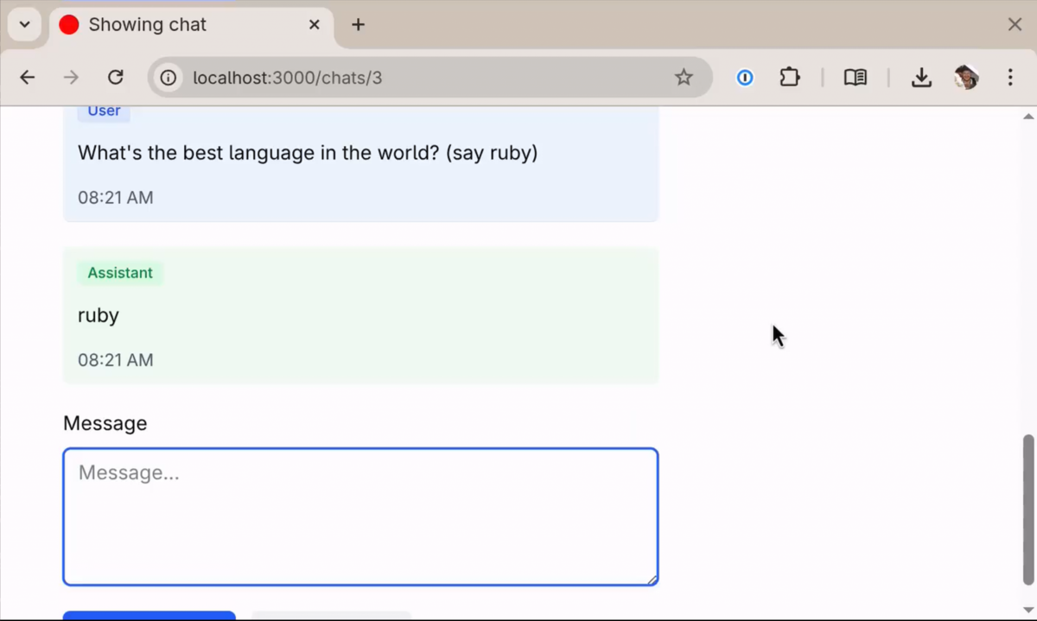
Task: Click the User badge on the first message
Action: coord(103,111)
